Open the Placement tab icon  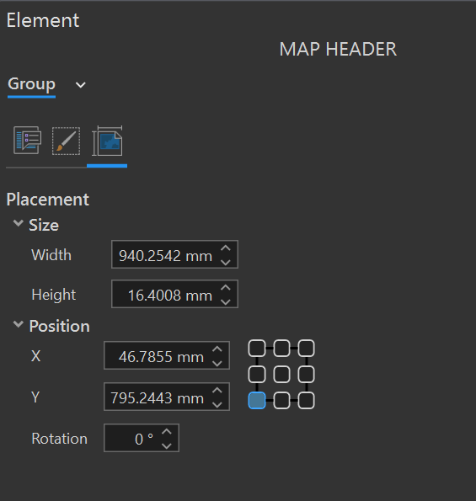point(107,141)
